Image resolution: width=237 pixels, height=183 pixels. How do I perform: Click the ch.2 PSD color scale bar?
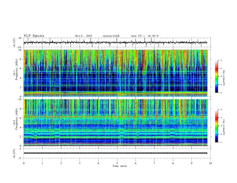[216, 126]
